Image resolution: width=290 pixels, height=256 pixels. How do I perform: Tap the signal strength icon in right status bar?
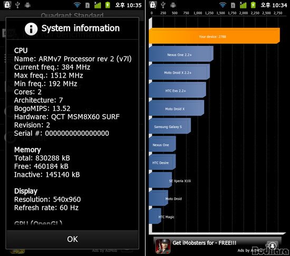coord(243,5)
